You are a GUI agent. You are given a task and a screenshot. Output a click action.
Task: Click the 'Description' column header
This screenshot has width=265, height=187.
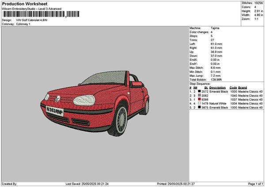click(x=217, y=88)
